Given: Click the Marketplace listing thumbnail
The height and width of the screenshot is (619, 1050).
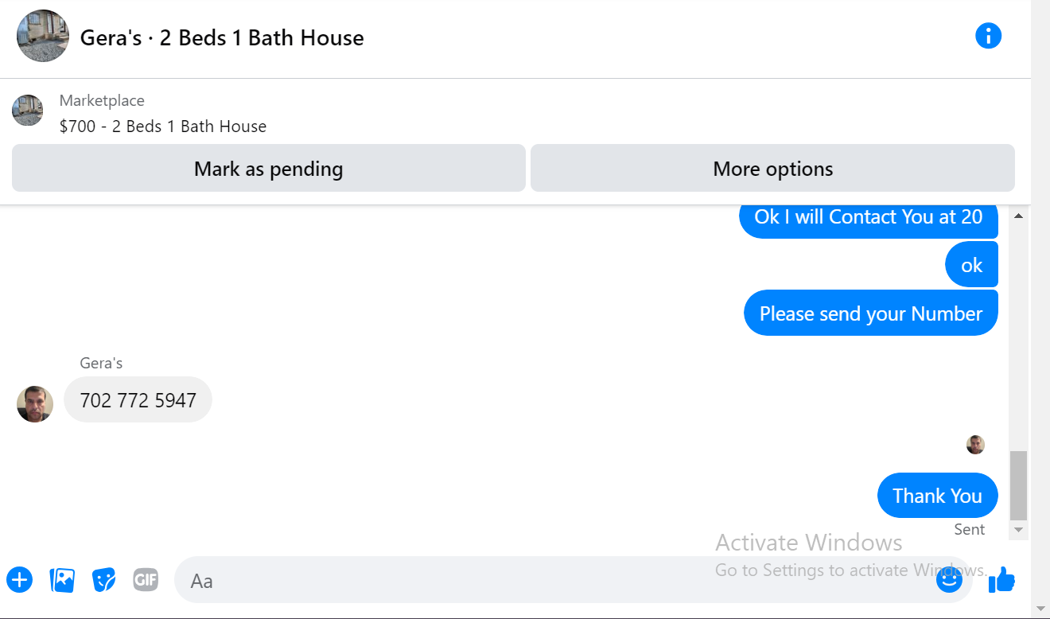Looking at the screenshot, I should point(28,111).
